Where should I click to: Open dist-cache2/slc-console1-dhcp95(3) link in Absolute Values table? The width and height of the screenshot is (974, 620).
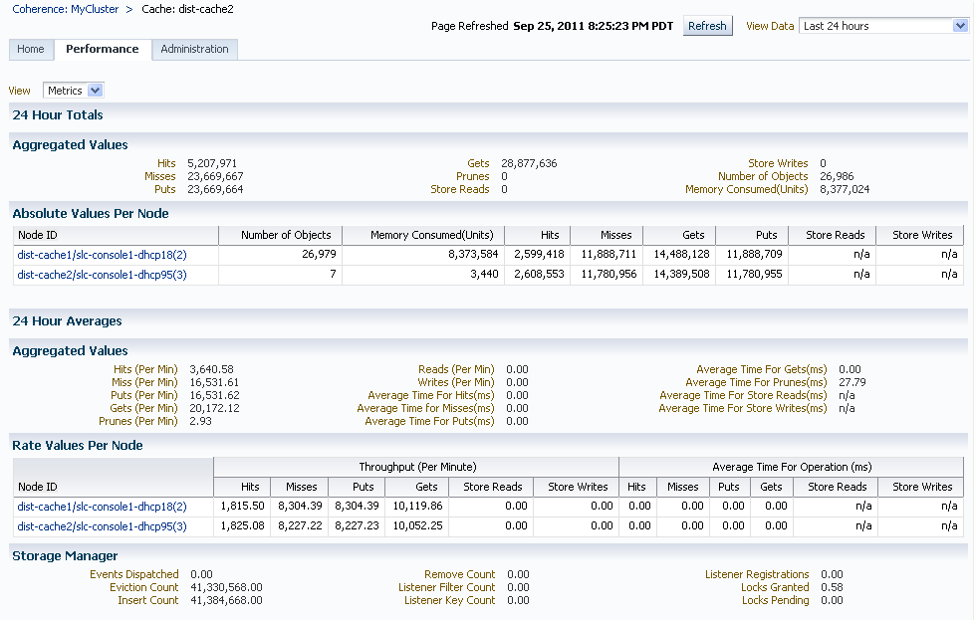(x=102, y=275)
